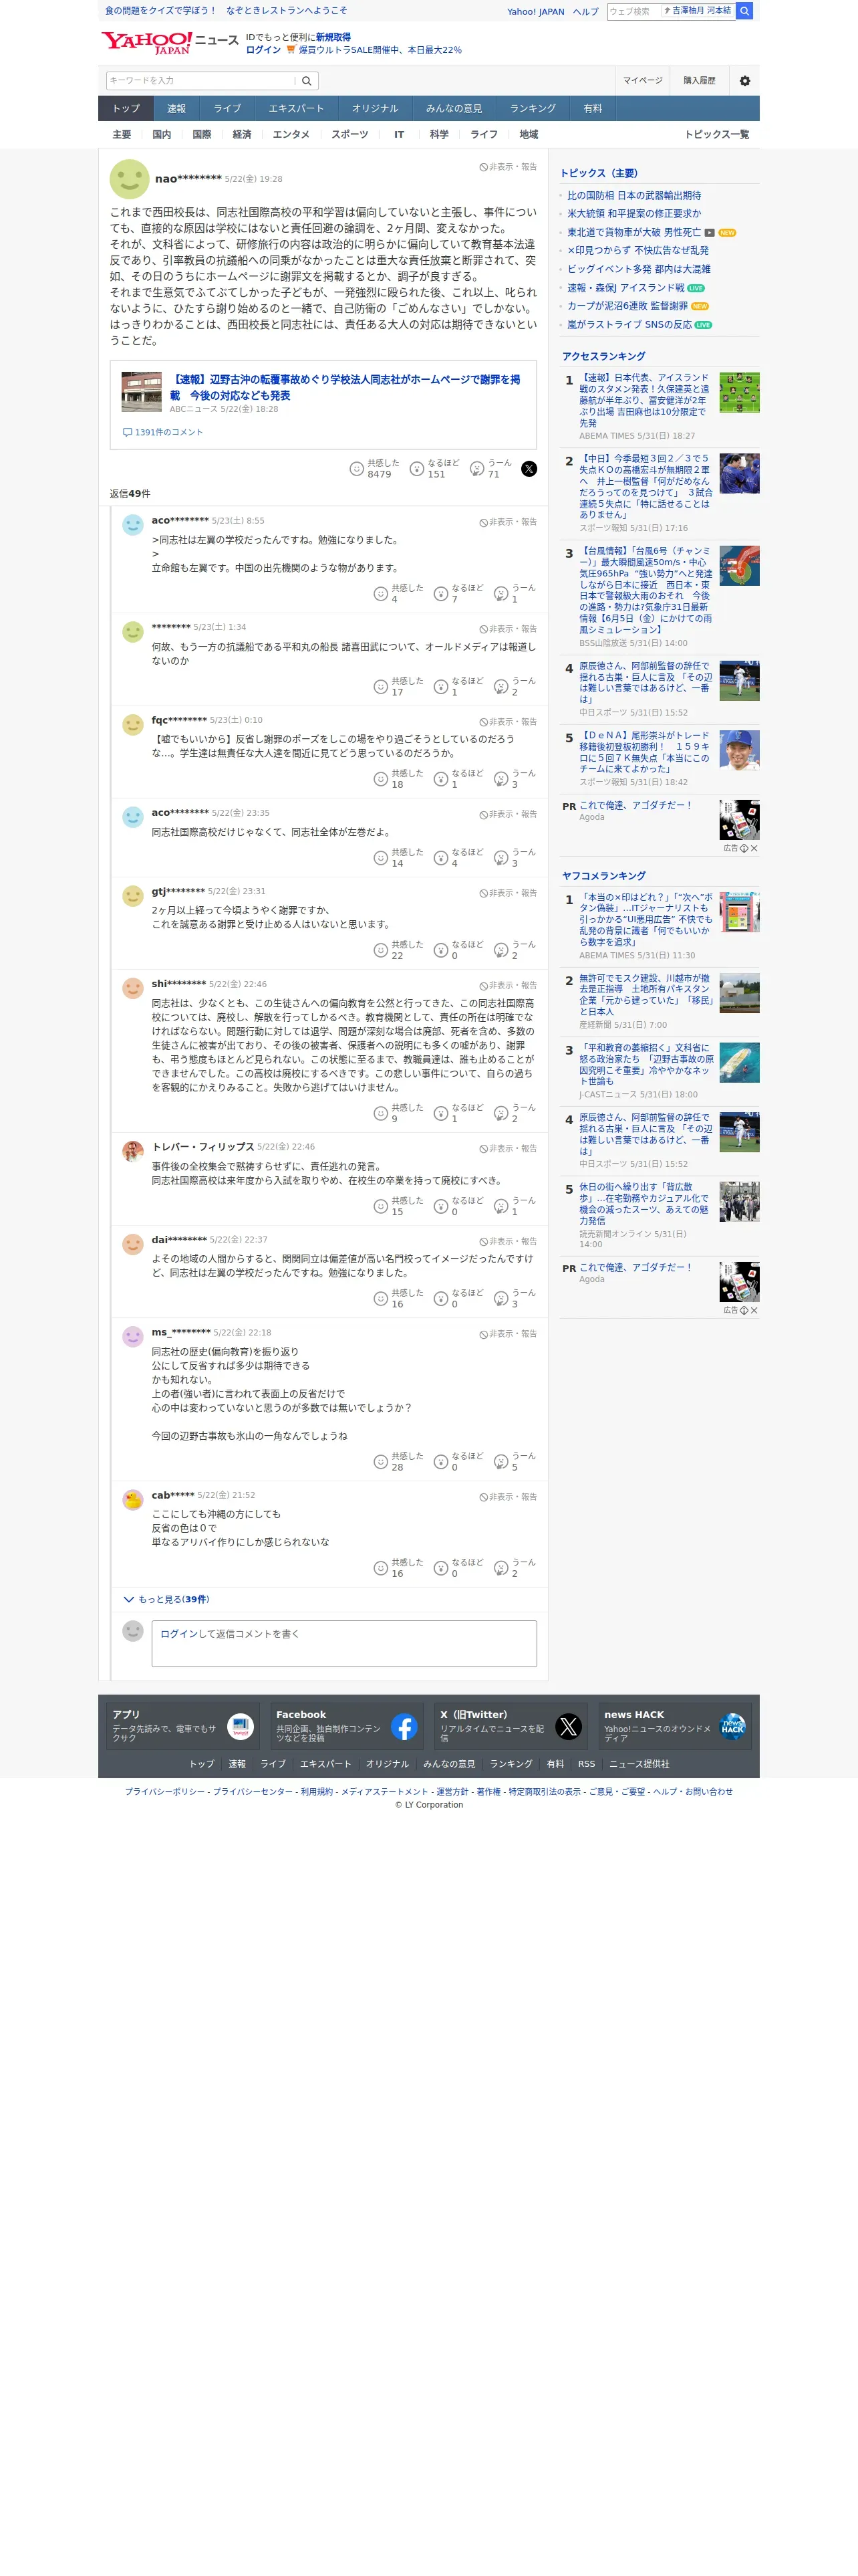Open the ランキング tab
858x2576 pixels.
(x=533, y=108)
